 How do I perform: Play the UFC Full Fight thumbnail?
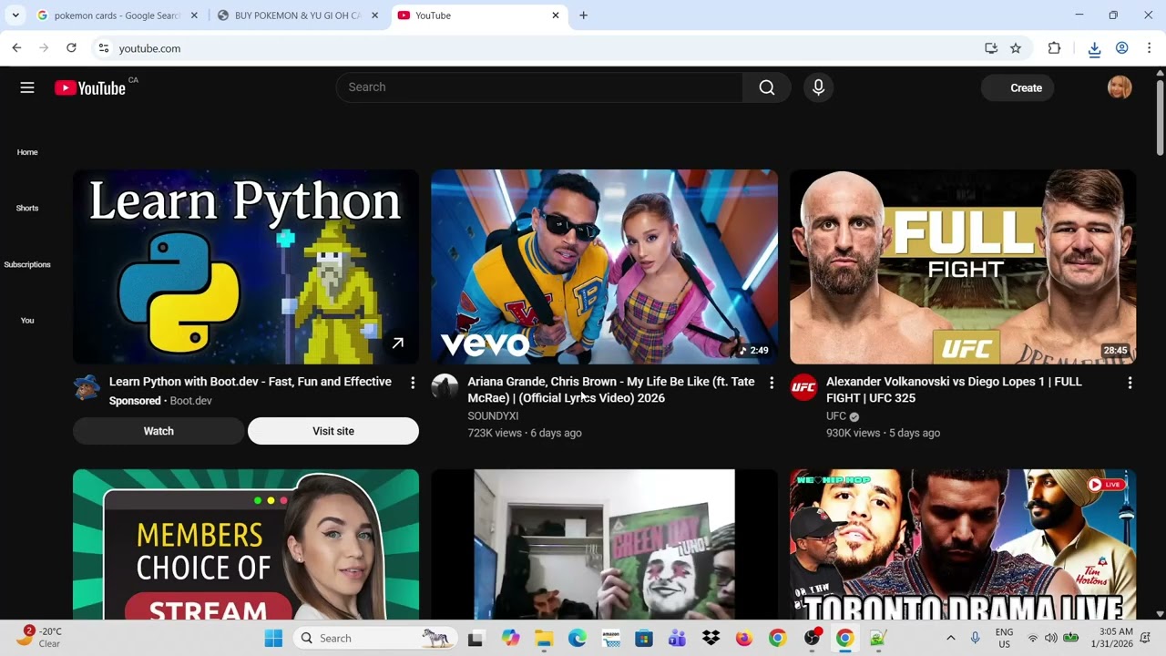point(963,267)
